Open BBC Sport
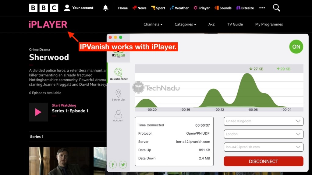This screenshot has height=175, width=312. tap(158, 8)
